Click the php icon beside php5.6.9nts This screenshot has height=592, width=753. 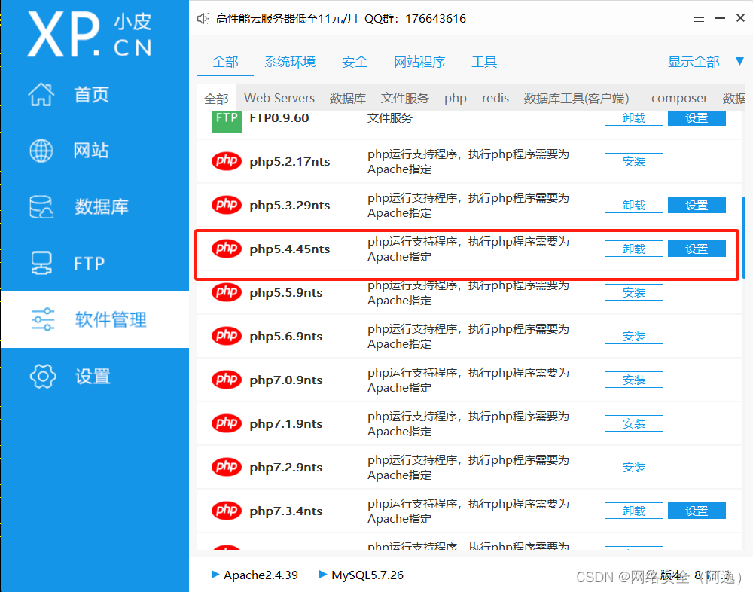click(x=227, y=336)
